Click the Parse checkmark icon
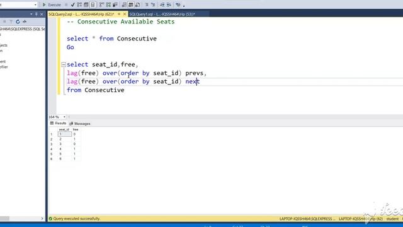The image size is (403, 227). point(73,4)
